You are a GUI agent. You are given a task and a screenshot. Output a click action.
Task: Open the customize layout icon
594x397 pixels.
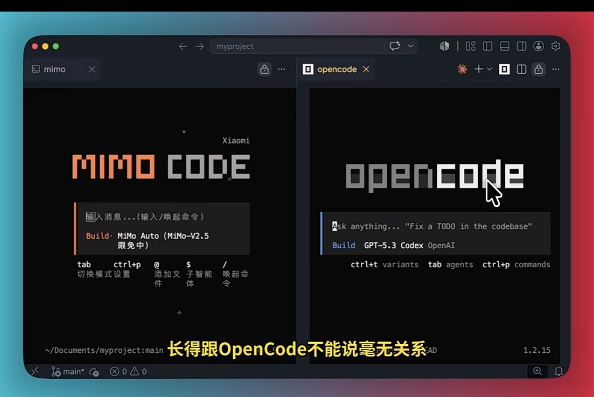(x=471, y=46)
